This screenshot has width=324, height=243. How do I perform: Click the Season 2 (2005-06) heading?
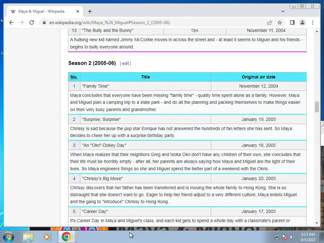[x=92, y=63]
